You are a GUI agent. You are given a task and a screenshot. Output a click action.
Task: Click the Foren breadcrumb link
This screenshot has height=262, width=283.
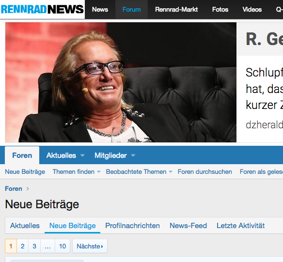[14, 189]
